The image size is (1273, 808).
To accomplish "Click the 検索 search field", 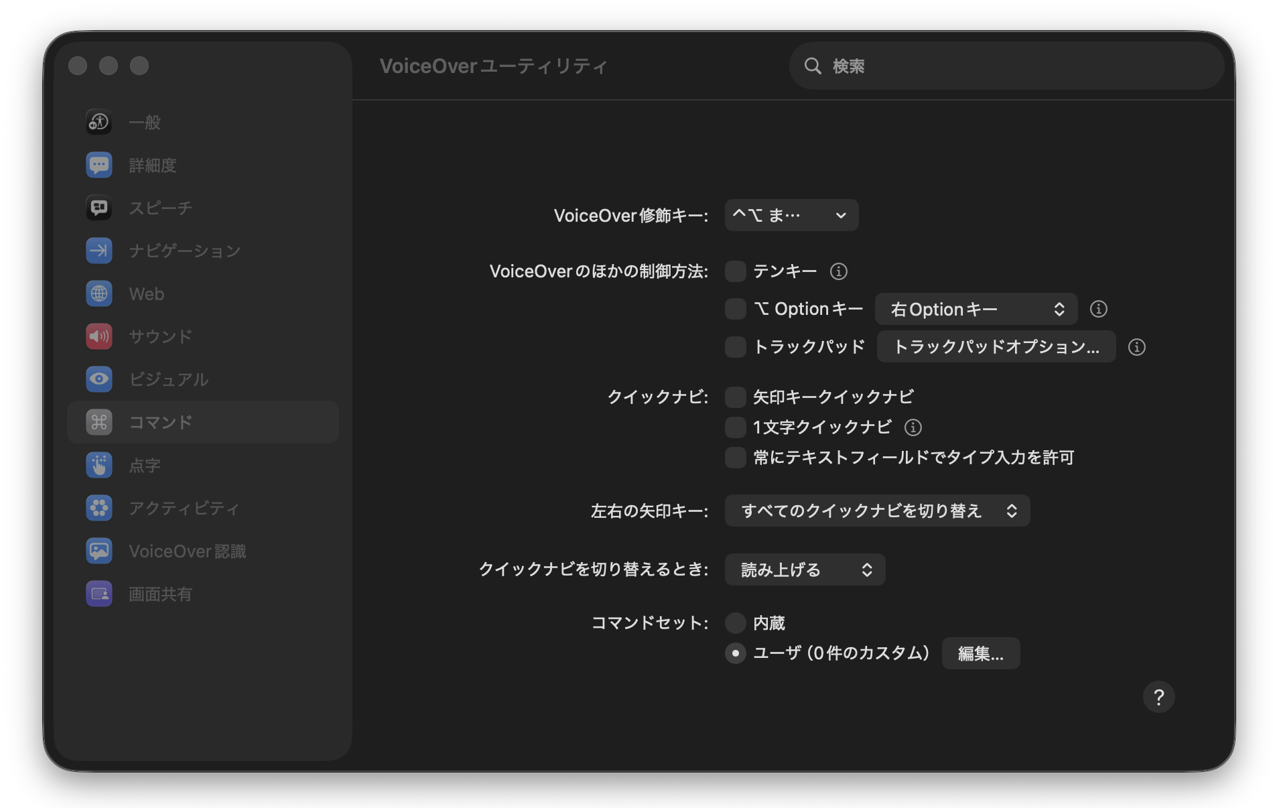I will click(1008, 66).
